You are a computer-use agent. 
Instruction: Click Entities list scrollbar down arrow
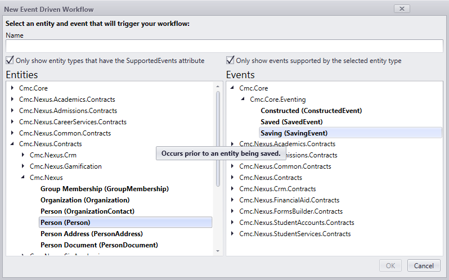pos(218,251)
